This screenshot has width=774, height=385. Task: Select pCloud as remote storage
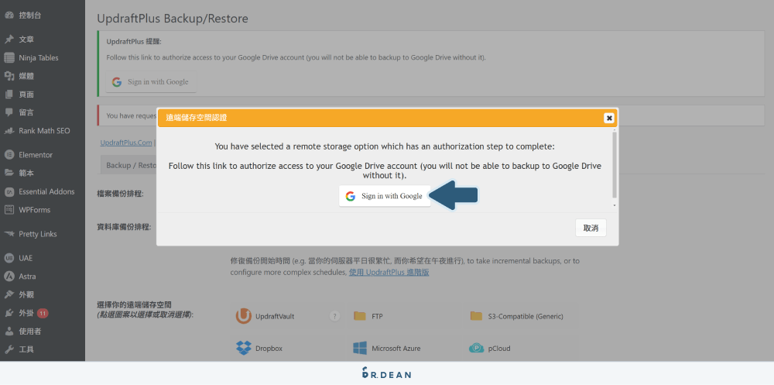pos(490,349)
